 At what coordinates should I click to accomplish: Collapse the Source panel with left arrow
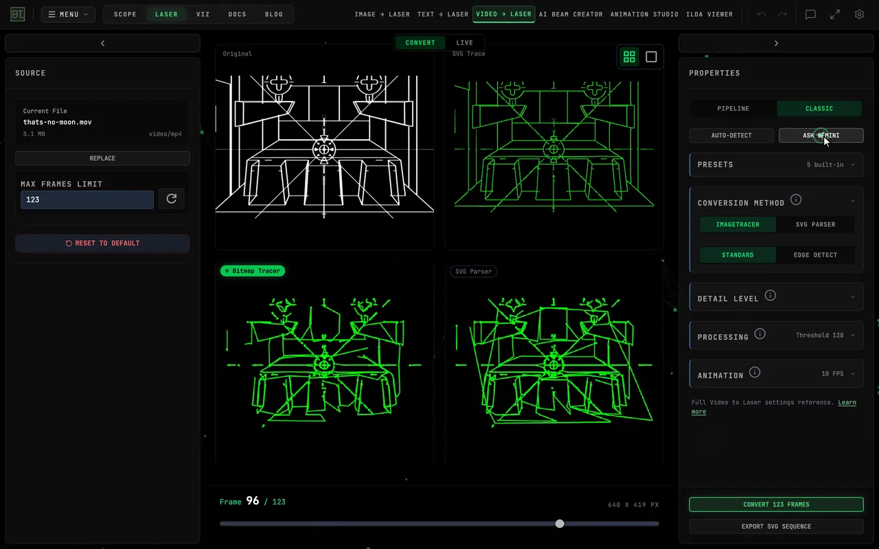pyautogui.click(x=102, y=43)
